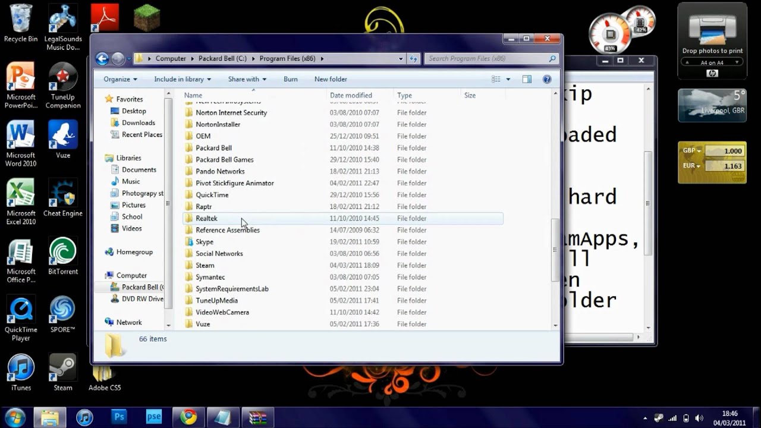Open Include in library dropdown
This screenshot has height=428, width=761.
point(183,79)
